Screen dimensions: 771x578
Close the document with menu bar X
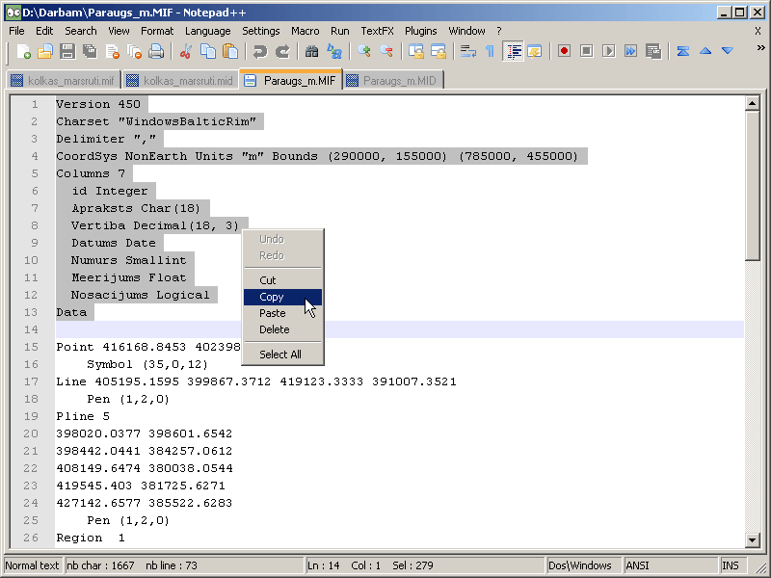tap(758, 31)
